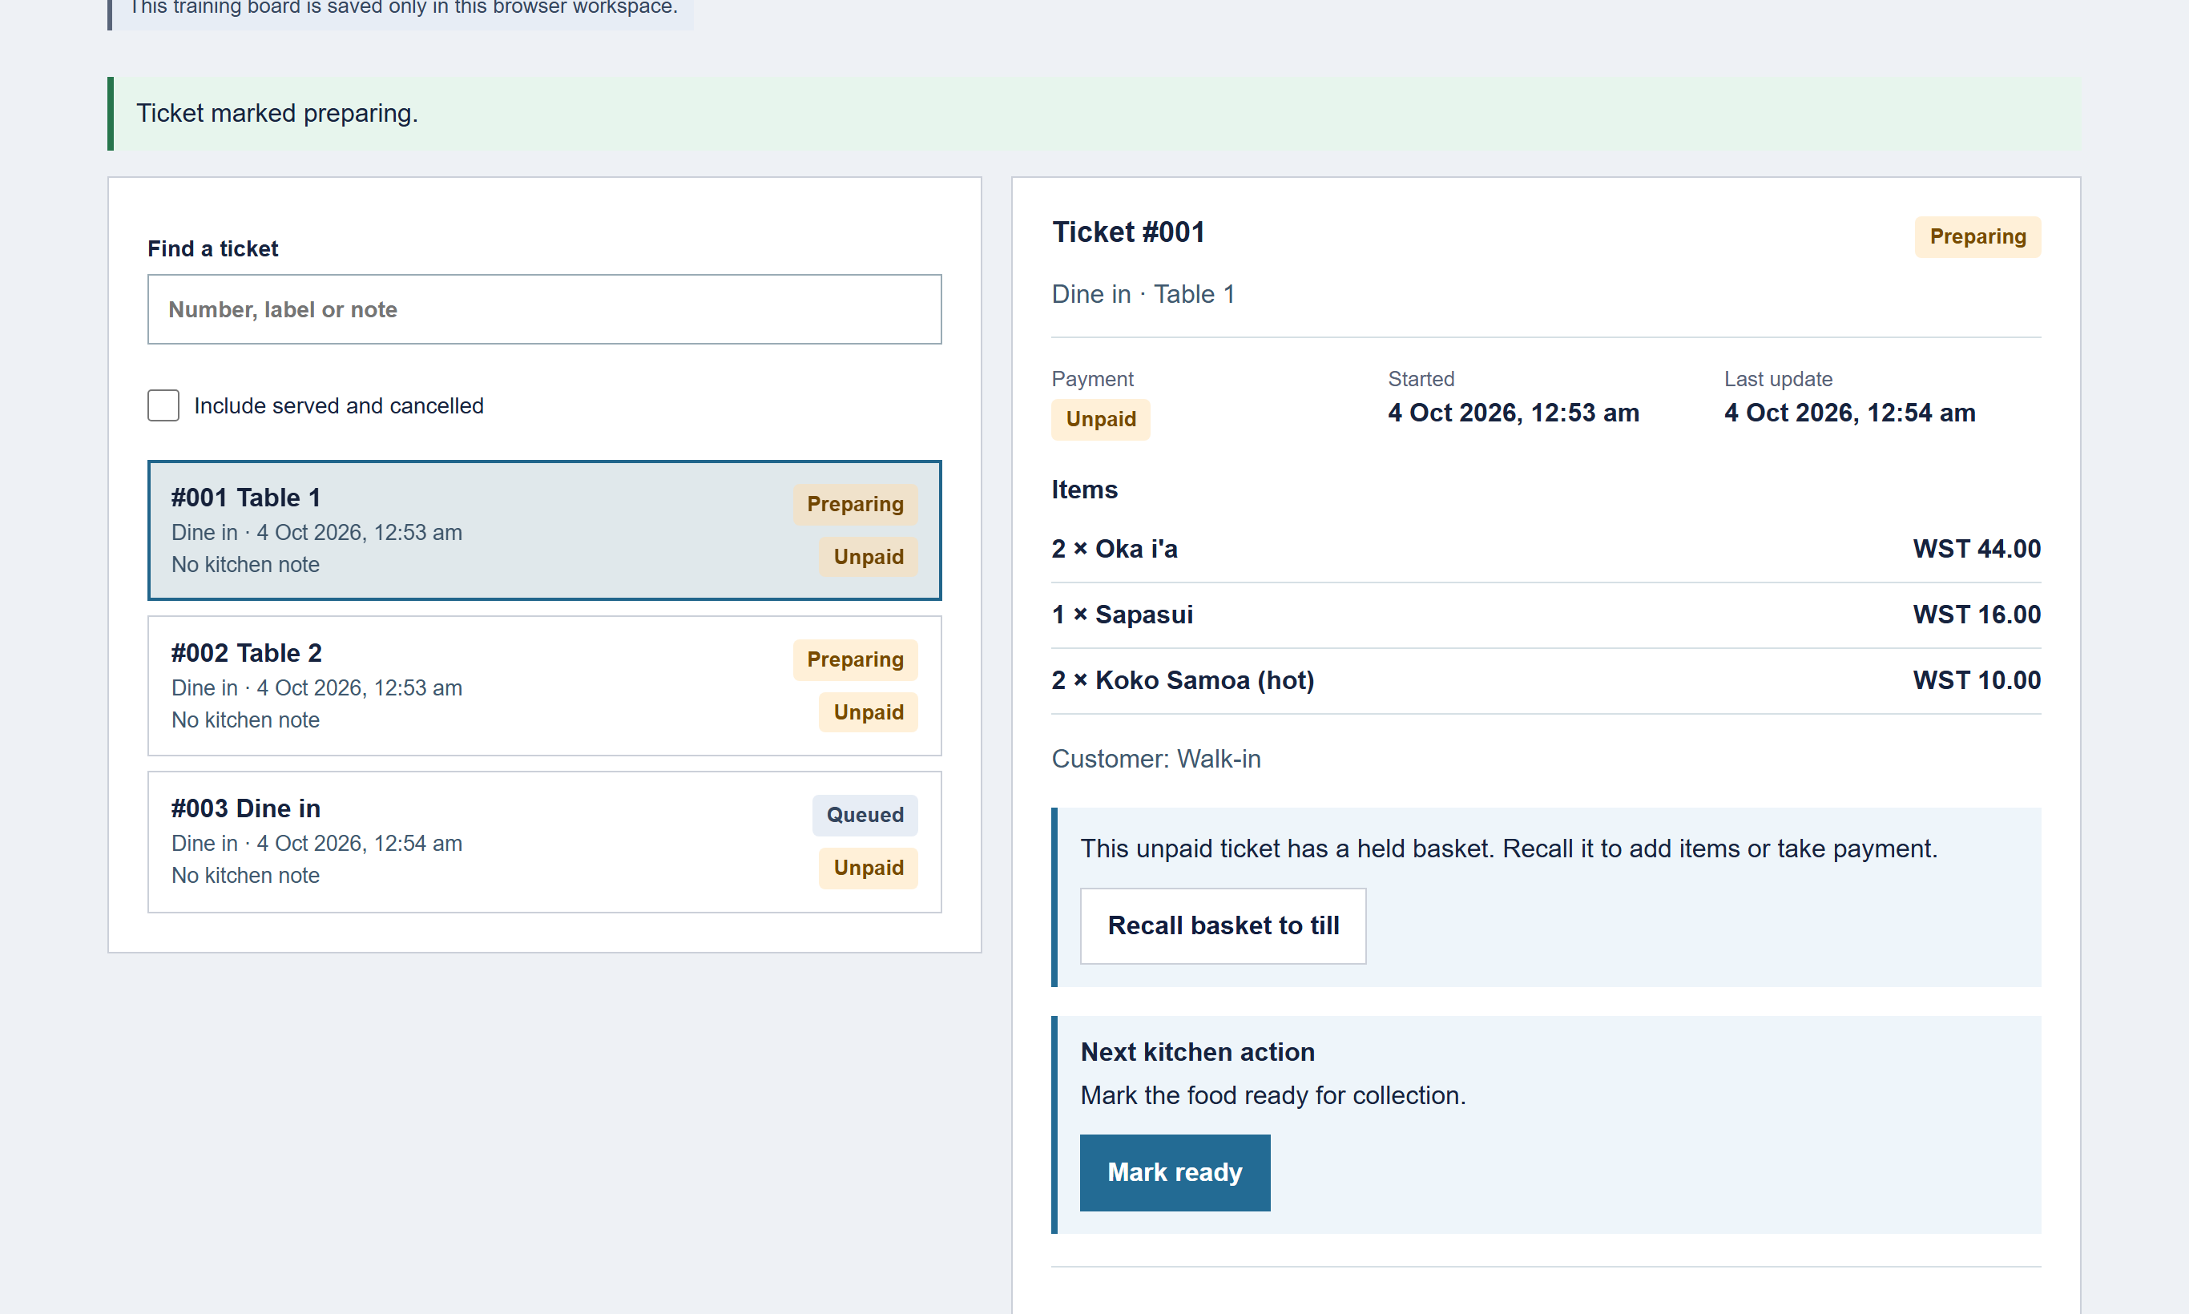2189x1314 pixels.
Task: Click the Last update 12:54 am value
Action: [x=1850, y=413]
